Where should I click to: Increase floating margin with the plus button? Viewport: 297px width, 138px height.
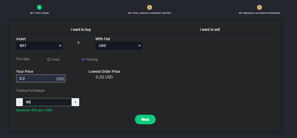[x=75, y=102]
